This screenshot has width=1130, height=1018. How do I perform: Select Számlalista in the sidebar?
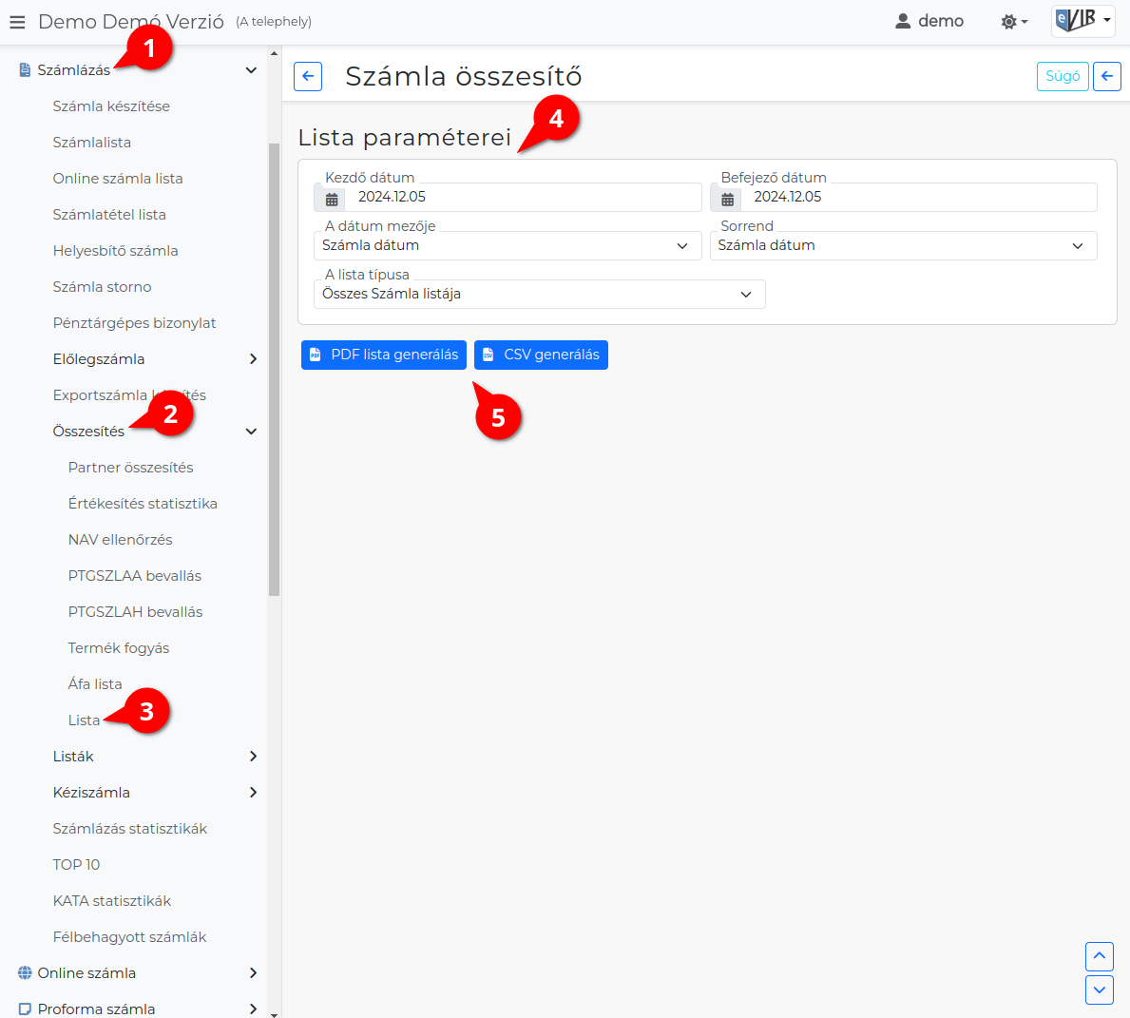92,143
